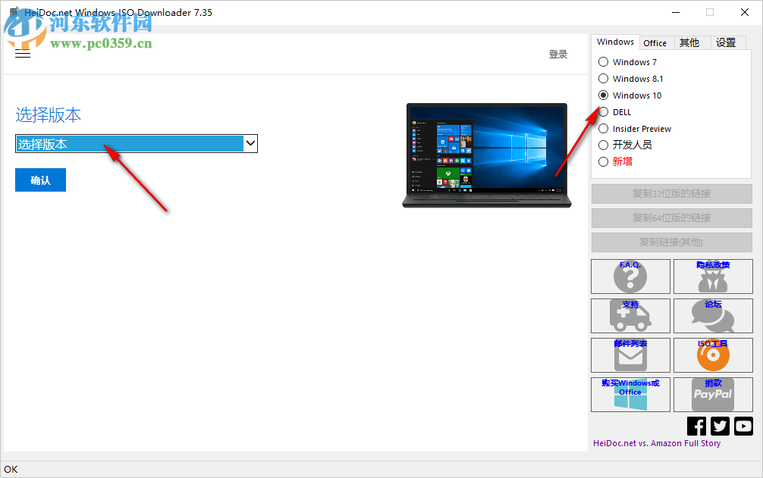Click the 隐私政策 privacy policy icon
The image size is (763, 478).
point(713,276)
